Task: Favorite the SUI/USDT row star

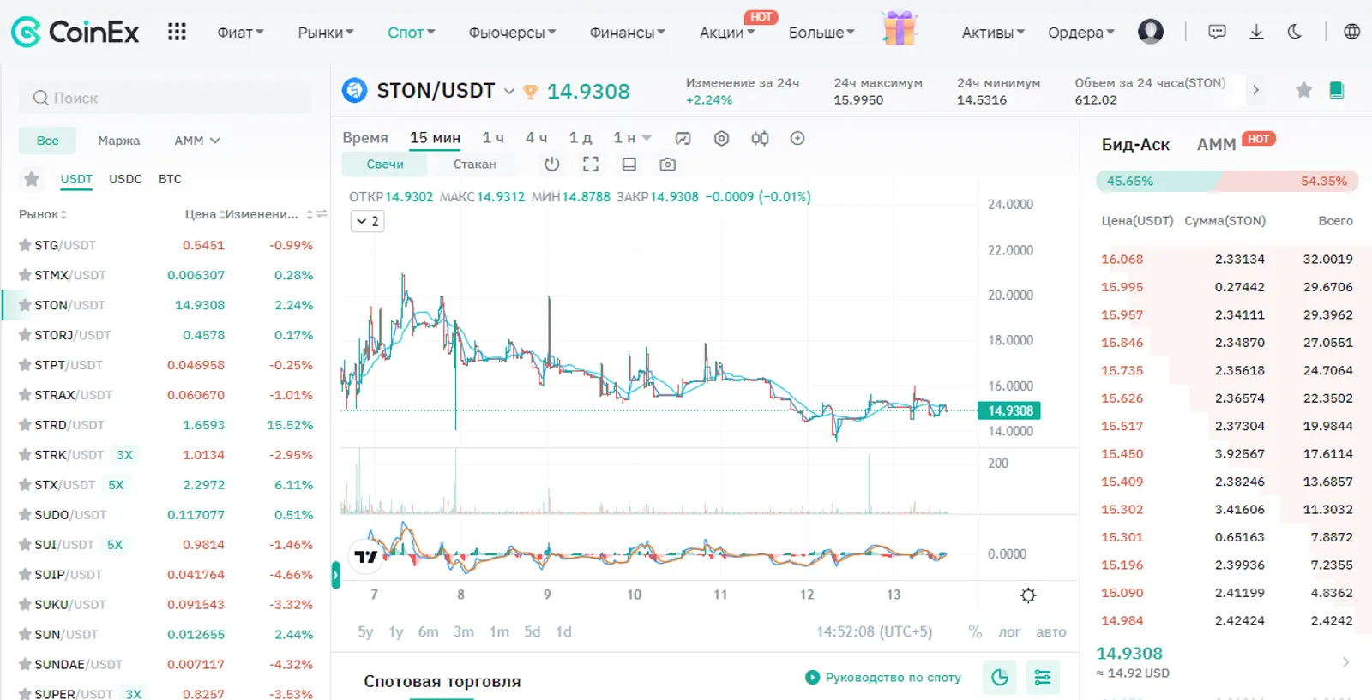Action: point(25,545)
